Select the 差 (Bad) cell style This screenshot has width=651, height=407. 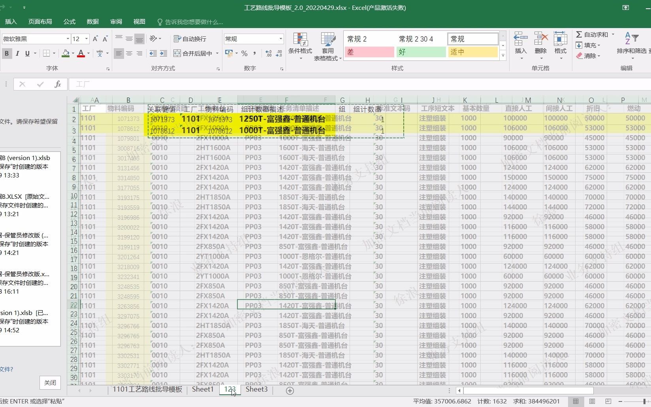click(x=369, y=52)
